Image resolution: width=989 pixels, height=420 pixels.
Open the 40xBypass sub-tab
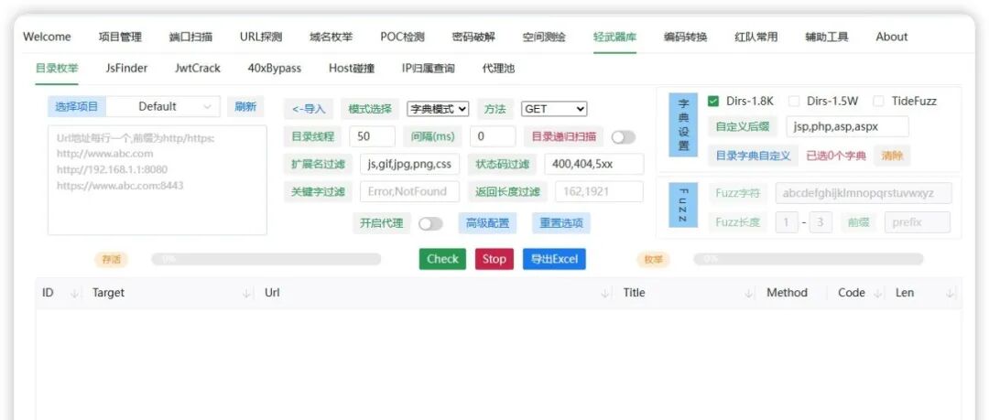pyautogui.click(x=275, y=68)
